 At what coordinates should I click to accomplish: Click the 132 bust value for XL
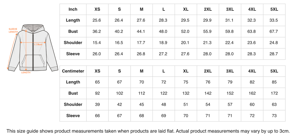[x=186, y=93]
